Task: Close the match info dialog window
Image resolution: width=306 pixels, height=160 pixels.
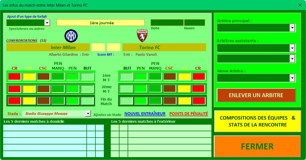Action: [300, 5]
